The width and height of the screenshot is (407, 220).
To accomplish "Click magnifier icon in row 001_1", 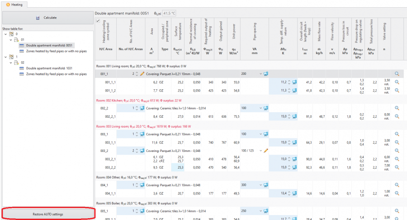I will pyautogui.click(x=397, y=74).
